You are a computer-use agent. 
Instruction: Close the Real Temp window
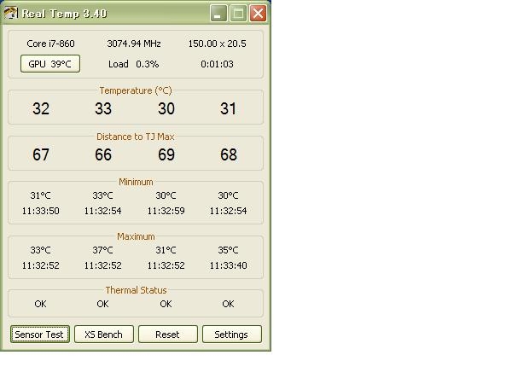tap(258, 14)
